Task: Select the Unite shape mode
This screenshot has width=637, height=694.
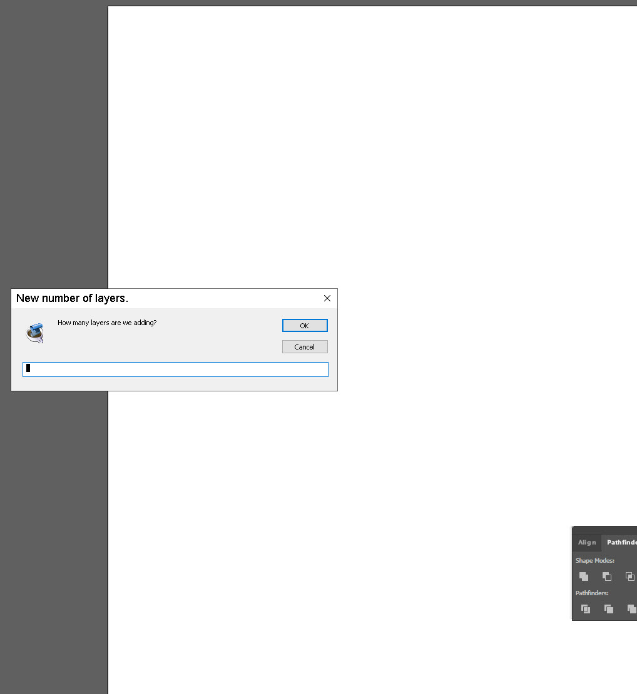Action: click(x=584, y=576)
